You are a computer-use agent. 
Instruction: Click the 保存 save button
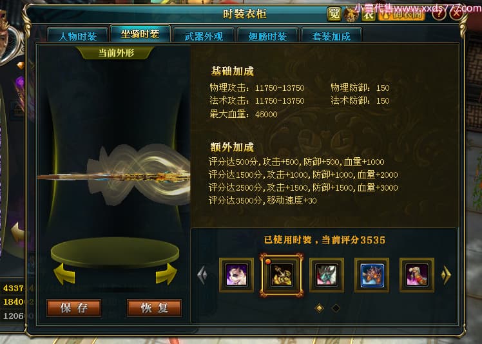(73, 308)
